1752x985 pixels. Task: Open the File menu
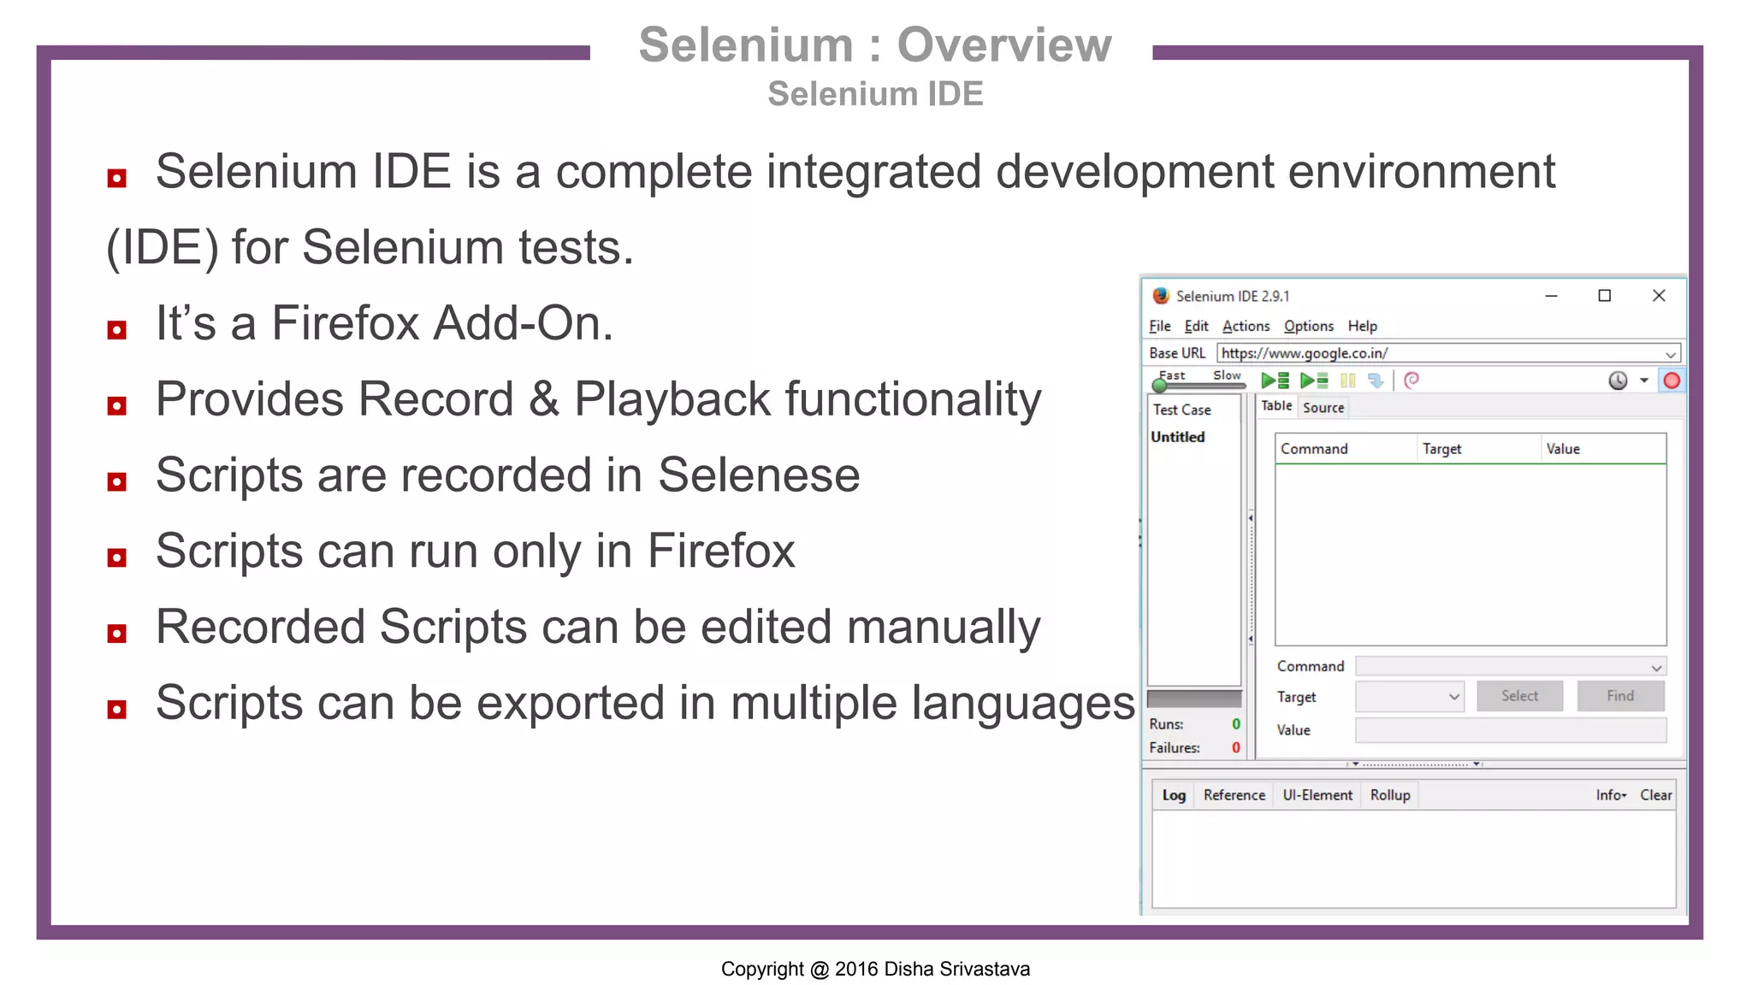click(x=1160, y=326)
